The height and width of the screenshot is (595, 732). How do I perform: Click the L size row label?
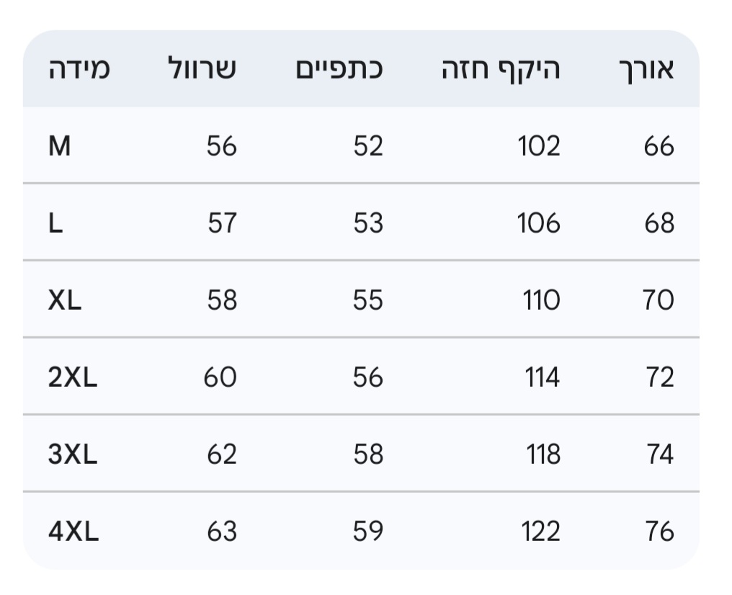[55, 223]
